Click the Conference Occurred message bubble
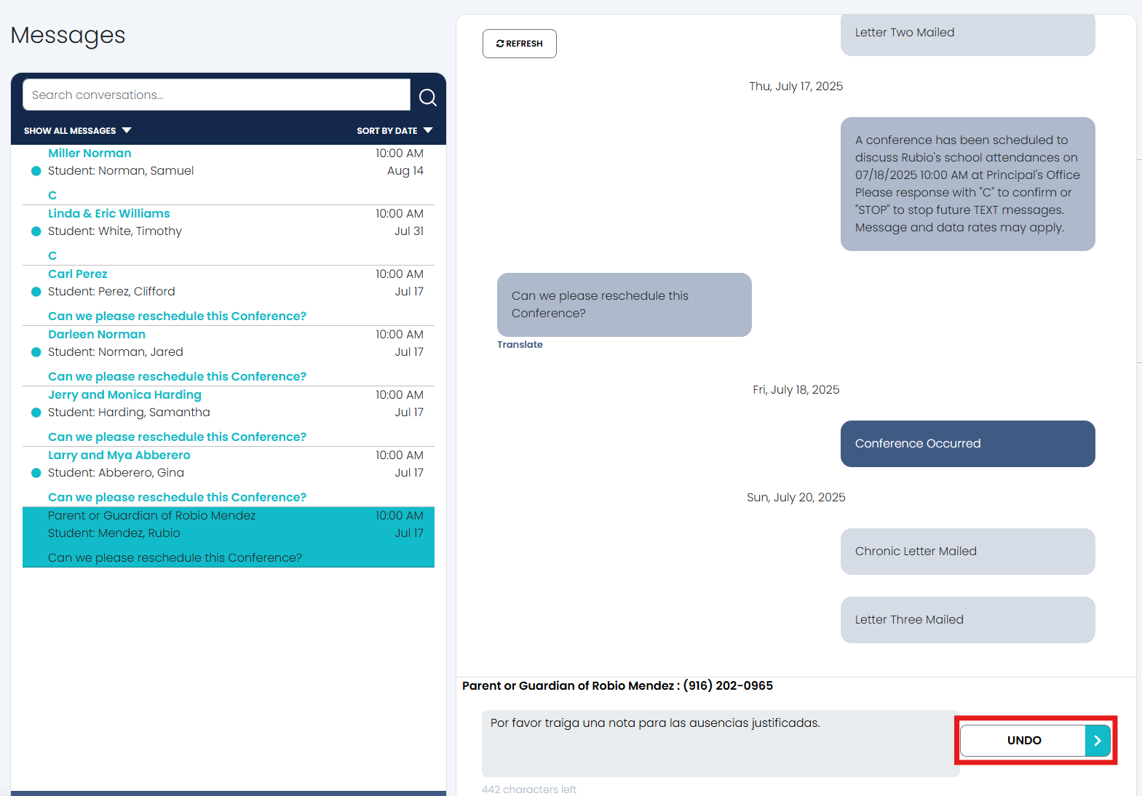 point(967,444)
